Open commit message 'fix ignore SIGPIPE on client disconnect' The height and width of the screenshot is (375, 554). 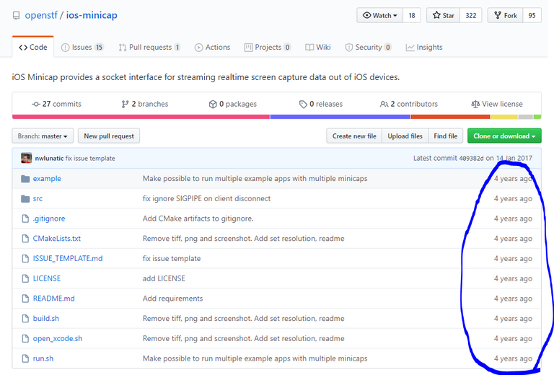tap(206, 199)
